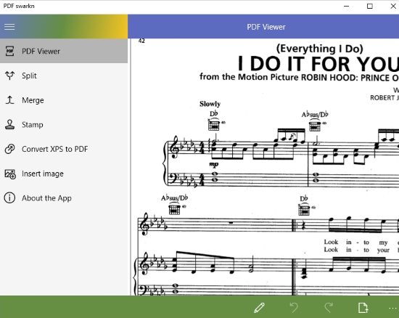Viewport: 399px width, 318px height.
Task: Select the pencil annotate tool
Action: tap(259, 308)
